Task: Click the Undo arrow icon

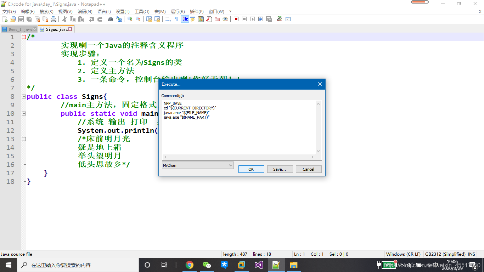Action: coord(92,19)
